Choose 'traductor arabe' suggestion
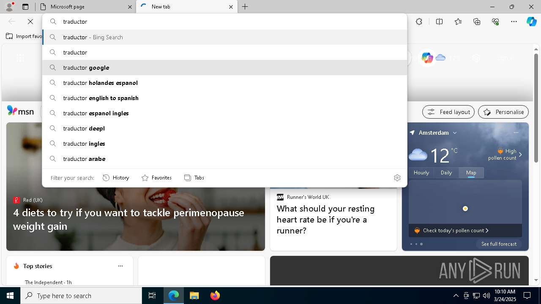541x304 pixels. coord(225,159)
